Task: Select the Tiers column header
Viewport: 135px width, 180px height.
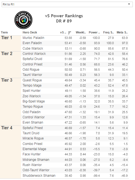Action: 4,33
